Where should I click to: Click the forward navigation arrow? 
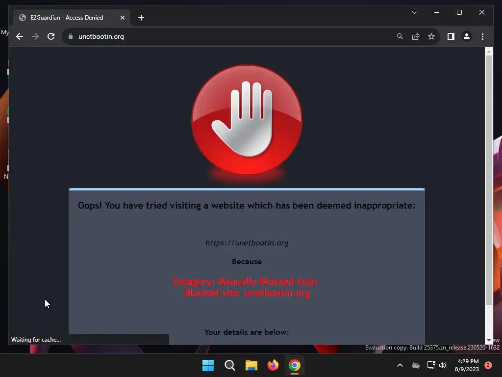[x=35, y=36]
